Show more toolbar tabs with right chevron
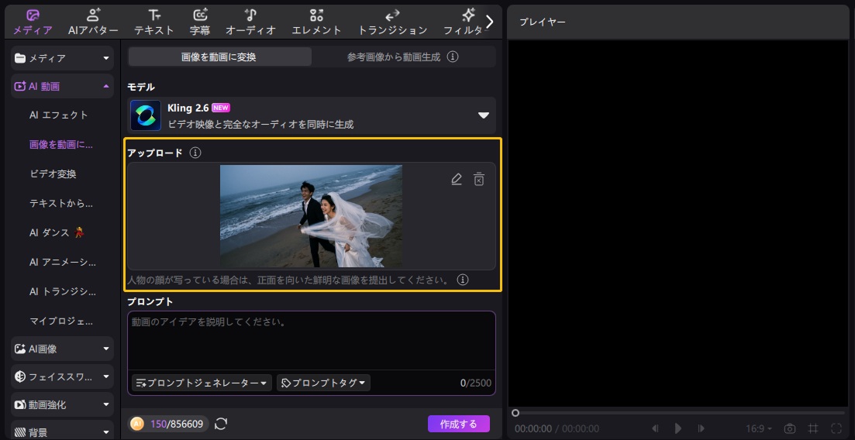 coord(489,22)
